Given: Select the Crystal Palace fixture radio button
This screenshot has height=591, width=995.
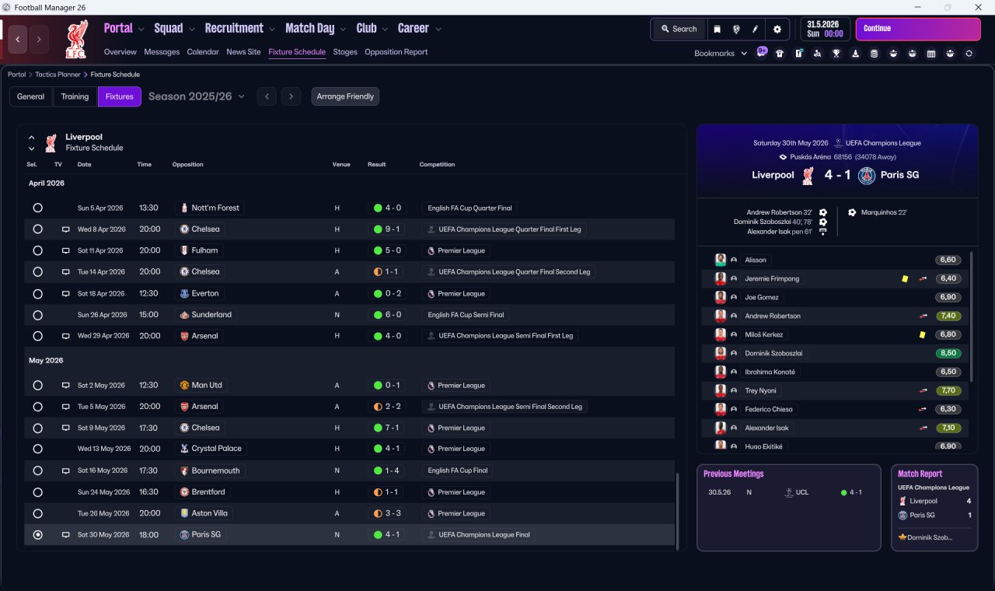Looking at the screenshot, I should pyautogui.click(x=37, y=449).
